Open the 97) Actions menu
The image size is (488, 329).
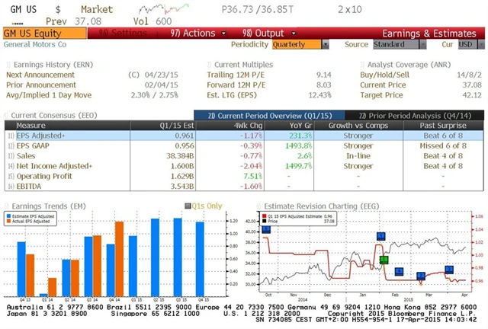[192, 34]
